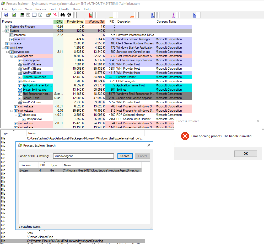Open process properties using the properties toolbar icon
Viewport: 264px width, 244px height.
click(48, 15)
